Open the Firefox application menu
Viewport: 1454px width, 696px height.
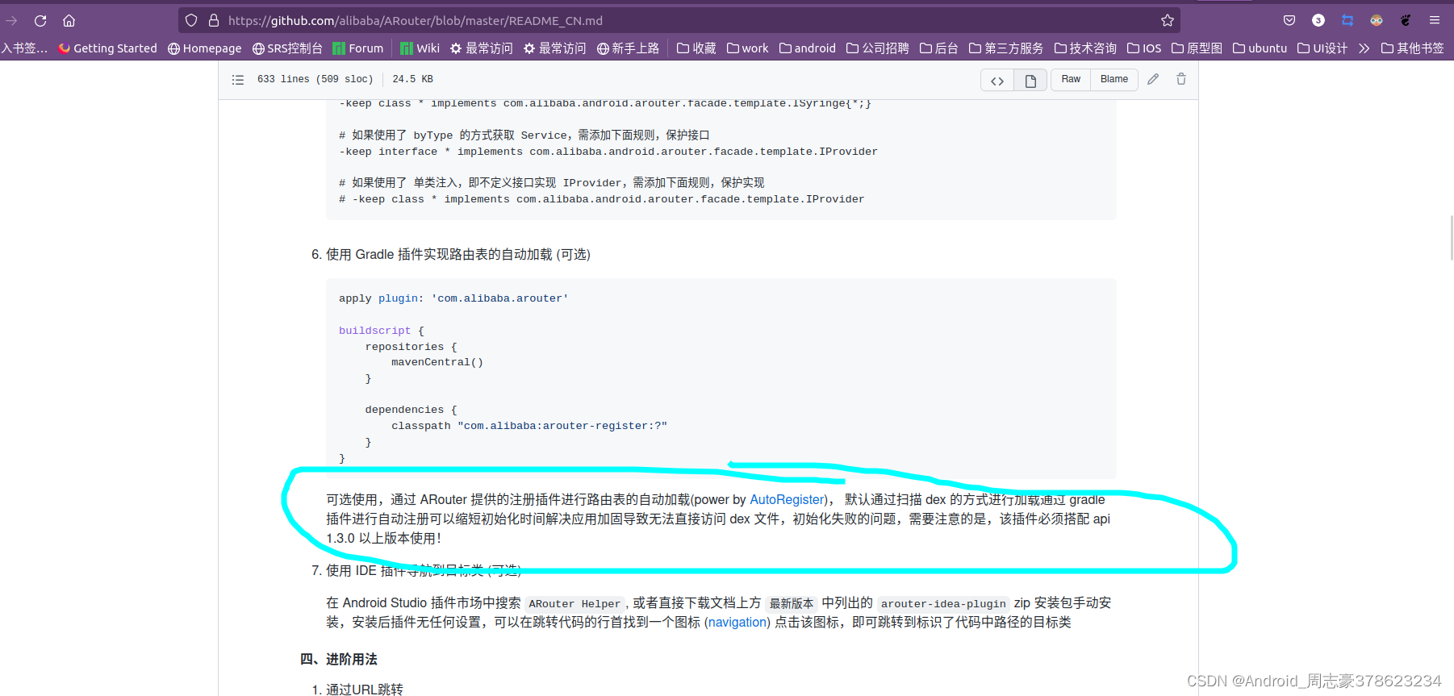(x=1435, y=20)
